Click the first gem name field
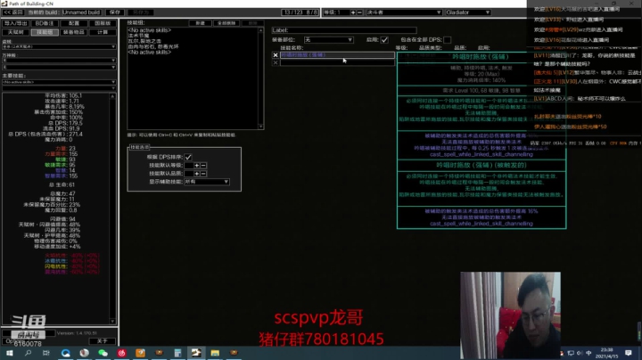642x360 pixels. (337, 55)
